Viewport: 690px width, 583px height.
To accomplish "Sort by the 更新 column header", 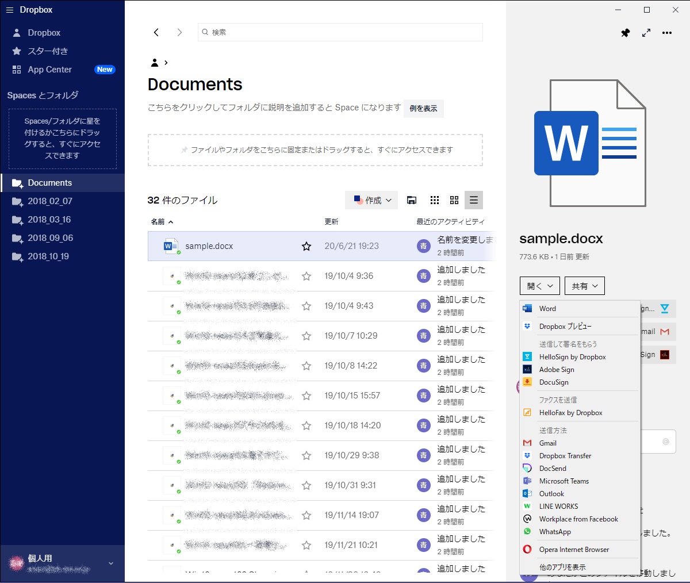I will [331, 221].
